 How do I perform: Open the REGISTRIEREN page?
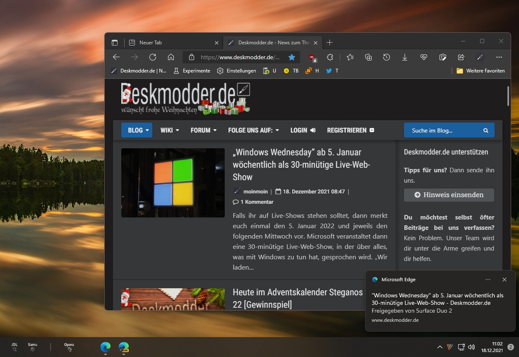coord(351,130)
